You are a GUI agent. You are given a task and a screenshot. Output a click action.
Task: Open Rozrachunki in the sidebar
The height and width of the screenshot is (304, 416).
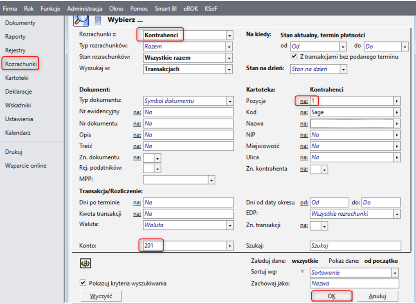21,64
